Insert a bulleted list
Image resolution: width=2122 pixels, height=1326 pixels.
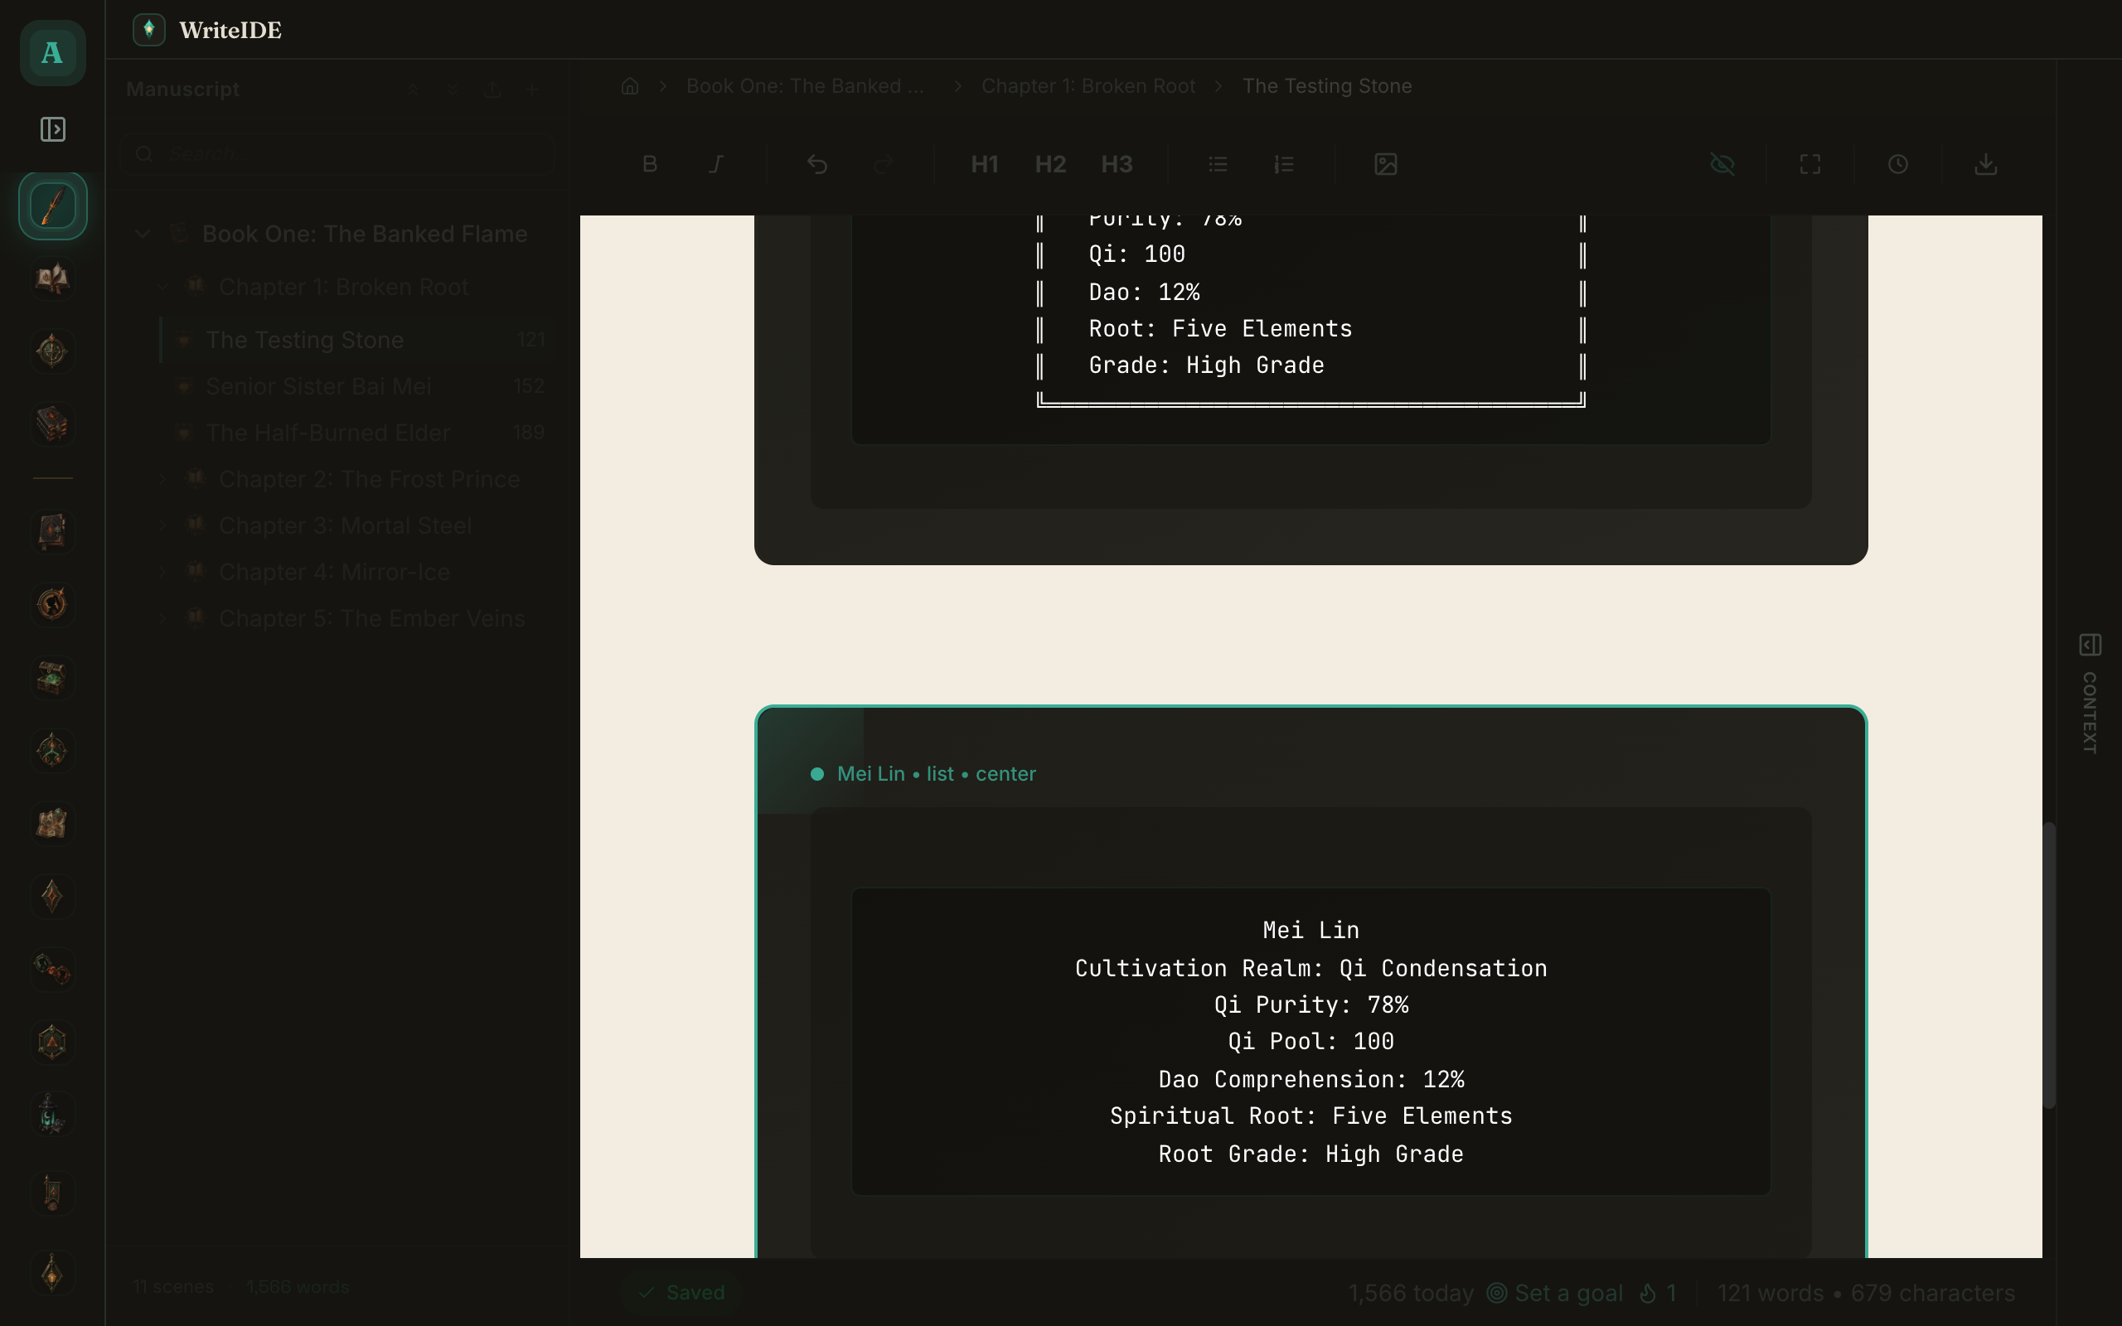[1218, 164]
